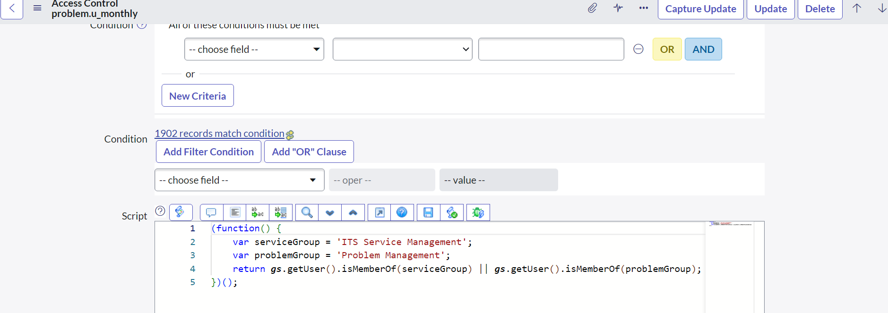Click Add Filter Condition button
This screenshot has height=313, width=888.
pos(208,152)
